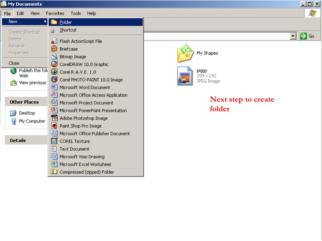Click the Go button
322x241 pixels.
tap(307, 36)
